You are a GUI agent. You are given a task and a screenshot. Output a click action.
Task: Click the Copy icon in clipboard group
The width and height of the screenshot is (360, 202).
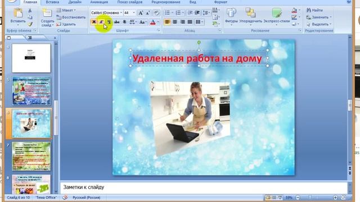[30, 17]
